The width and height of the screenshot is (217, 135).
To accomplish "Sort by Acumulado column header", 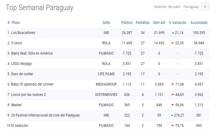I will [x=199, y=23].
